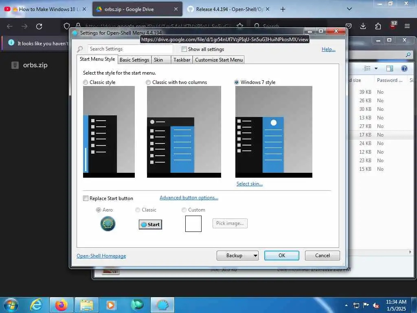Screen dimensions: 417x313
Task: Launch Internet Explorer from taskbar
Action: coord(36,305)
